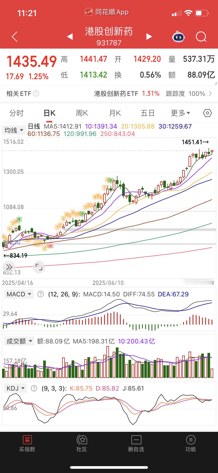218x473 pixels.
Task: Tap the 20:1305.88 moving average label
Action: coord(138,126)
